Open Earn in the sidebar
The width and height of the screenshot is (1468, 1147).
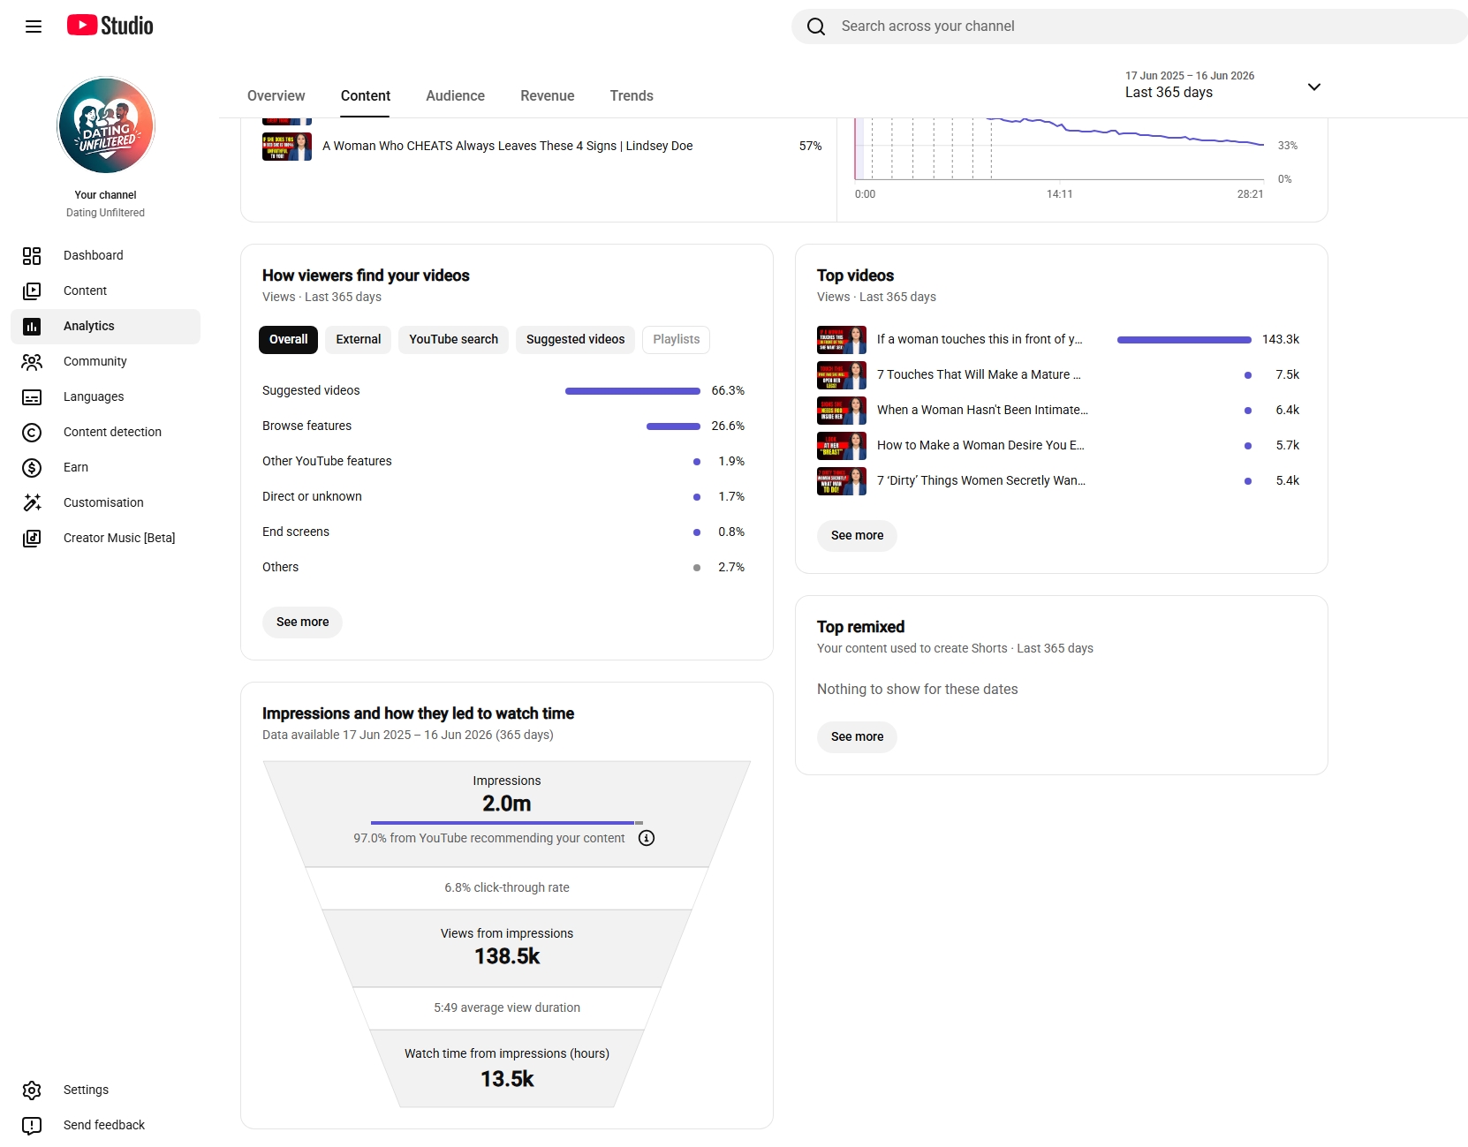(x=106, y=468)
